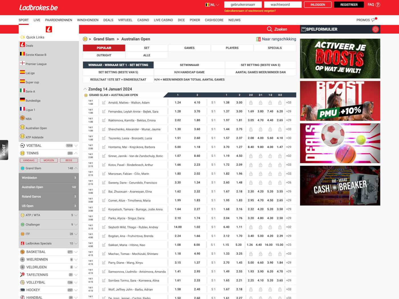Bet on odds 8.60 for Van de Zandschulp
399x299 pixels.
click(197, 156)
